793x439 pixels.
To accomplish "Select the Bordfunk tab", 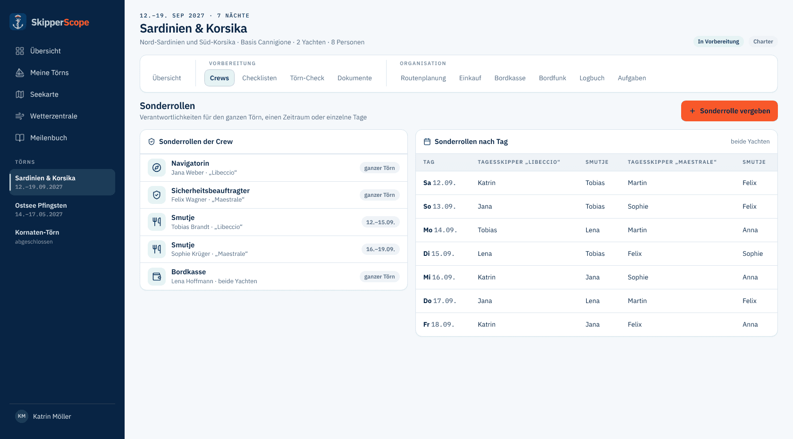I will pyautogui.click(x=553, y=78).
